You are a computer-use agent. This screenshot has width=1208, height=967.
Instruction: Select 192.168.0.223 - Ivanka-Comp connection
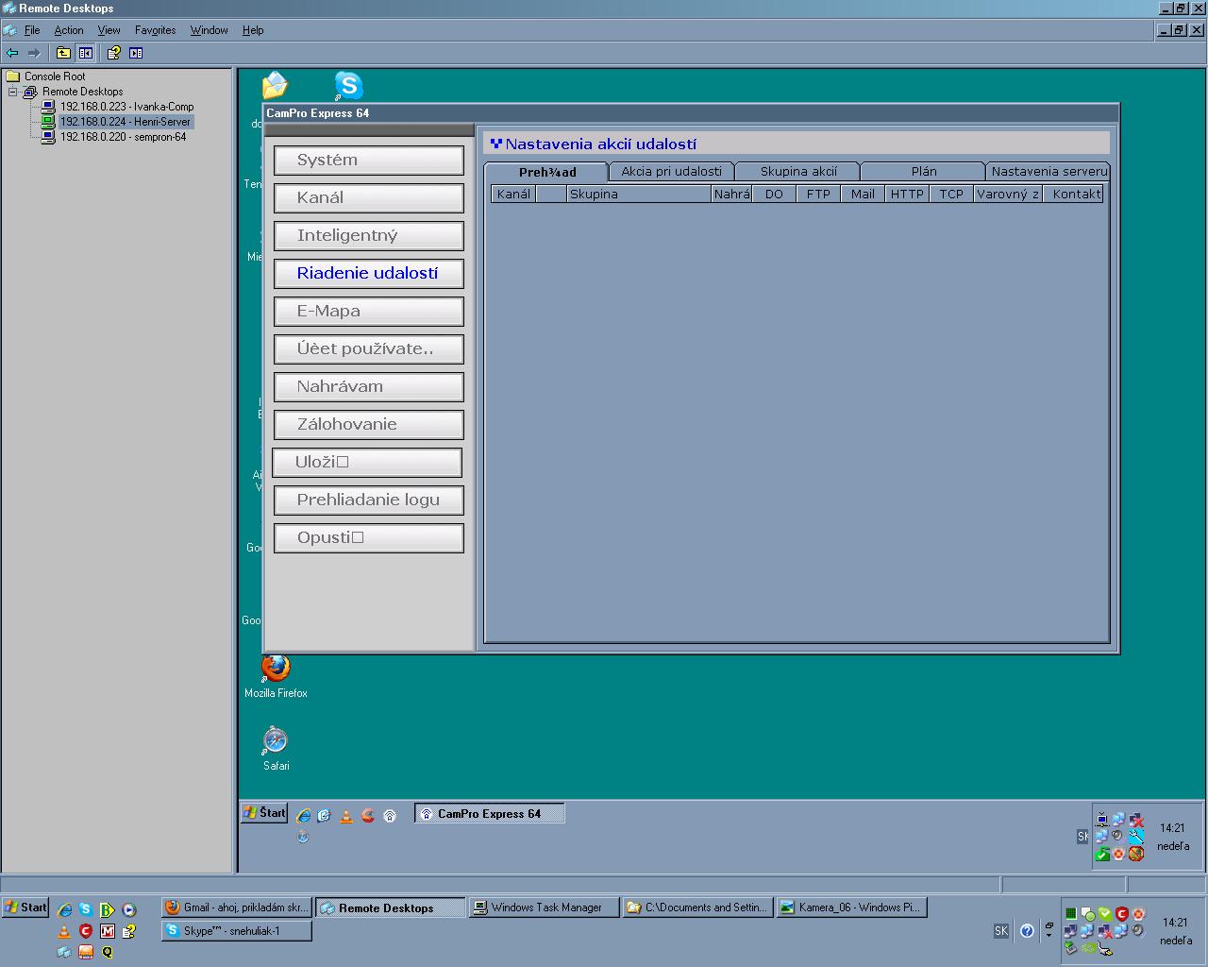click(126, 107)
